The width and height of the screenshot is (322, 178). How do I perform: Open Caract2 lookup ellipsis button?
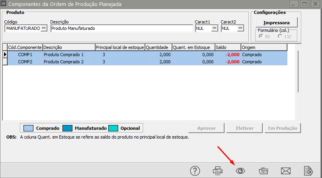[240, 28]
